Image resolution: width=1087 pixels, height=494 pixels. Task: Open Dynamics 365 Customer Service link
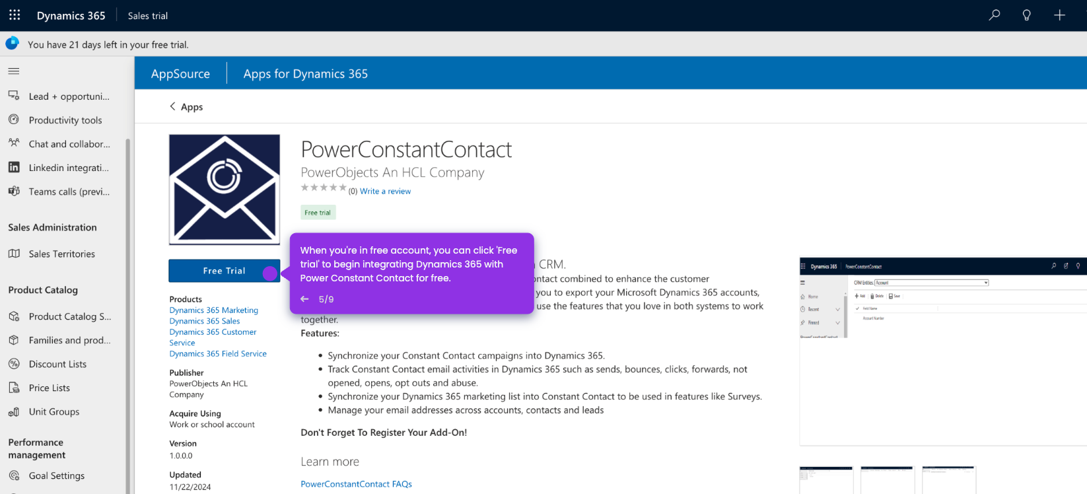pos(213,337)
